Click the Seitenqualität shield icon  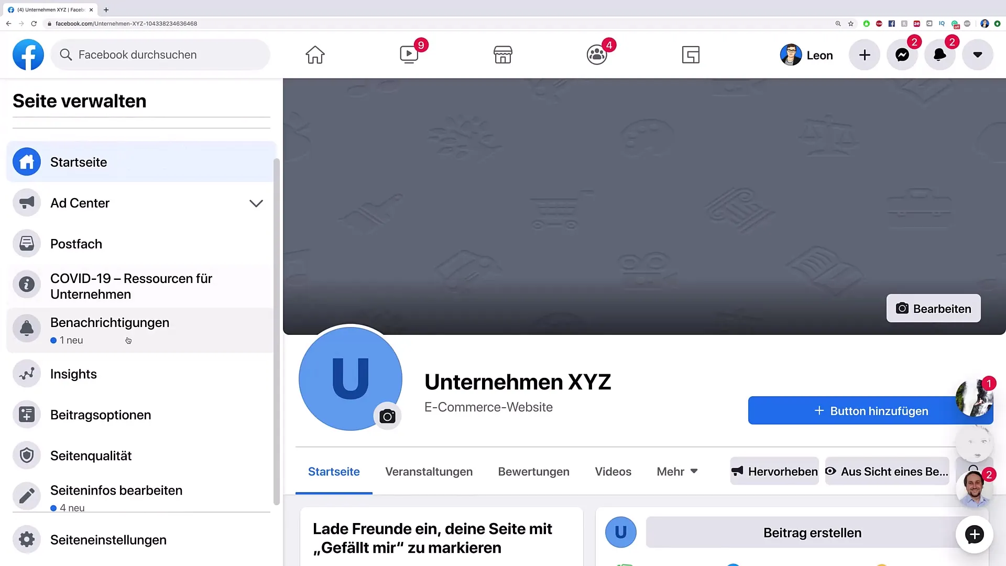pyautogui.click(x=27, y=455)
